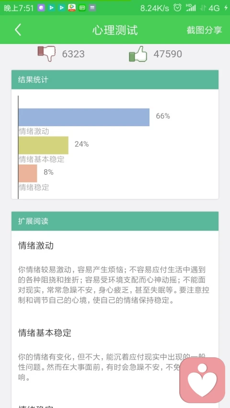Viewport: 230px width, 408px height.
Task: Open the pink heart floating app icon
Action: pos(202,380)
